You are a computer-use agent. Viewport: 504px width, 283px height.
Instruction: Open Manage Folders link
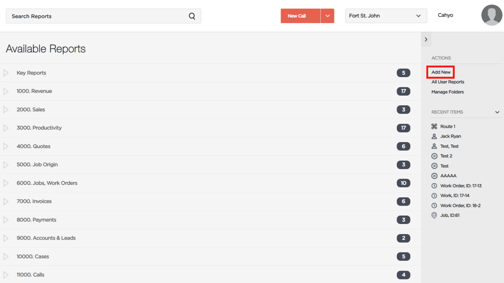point(447,92)
